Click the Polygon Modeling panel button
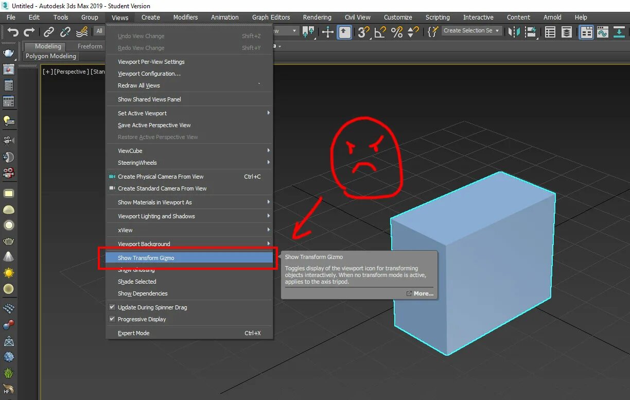 pyautogui.click(x=50, y=56)
